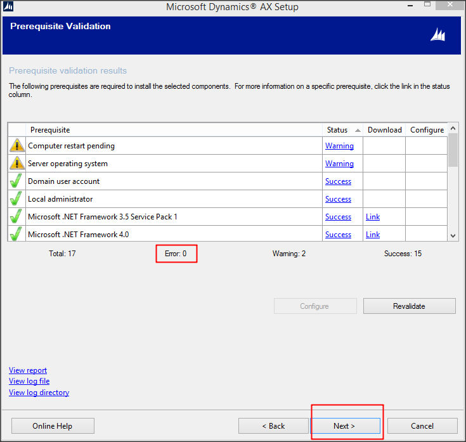Open Warning link for Computer restart pending
Viewport: 466px width, 442px height.
tap(339, 146)
